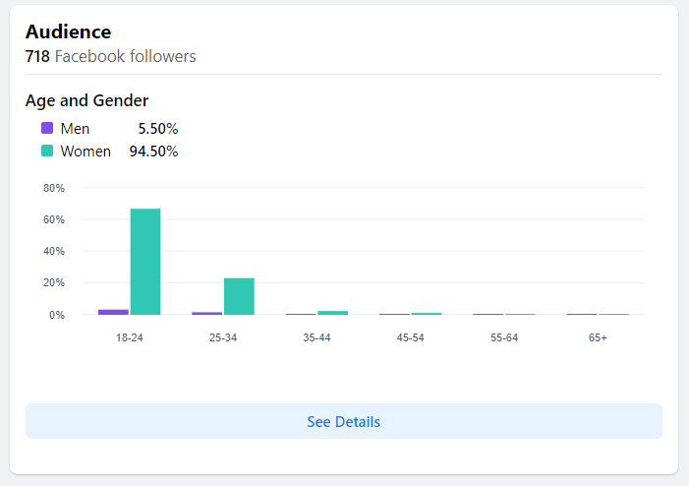The width and height of the screenshot is (689, 486).
Task: Click the Audience heading
Action: pos(68,31)
